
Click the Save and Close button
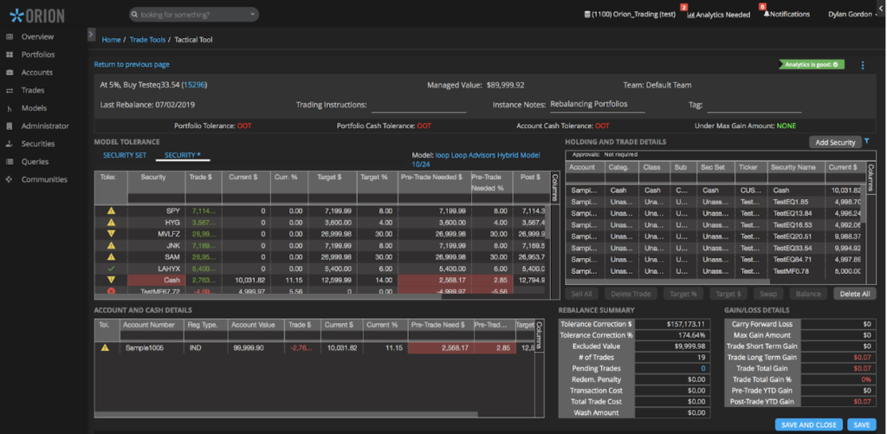click(x=809, y=424)
